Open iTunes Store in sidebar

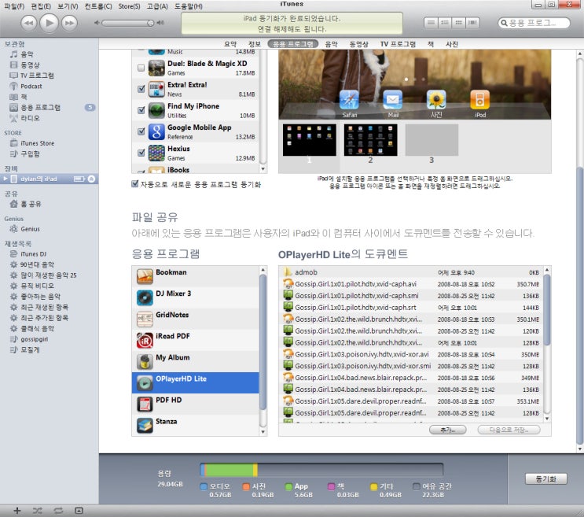point(37,143)
